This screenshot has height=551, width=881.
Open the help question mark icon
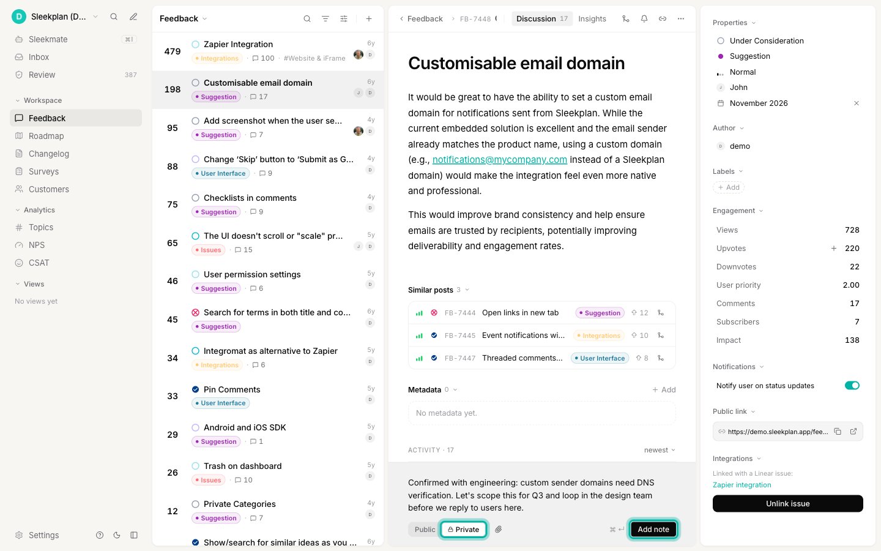click(x=100, y=535)
